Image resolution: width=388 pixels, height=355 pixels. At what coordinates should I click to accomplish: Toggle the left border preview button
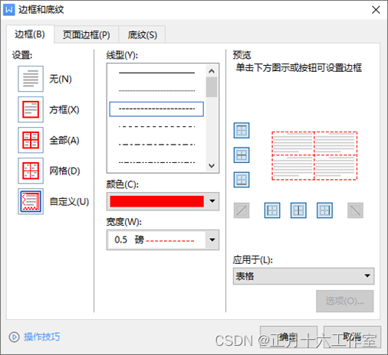point(272,210)
